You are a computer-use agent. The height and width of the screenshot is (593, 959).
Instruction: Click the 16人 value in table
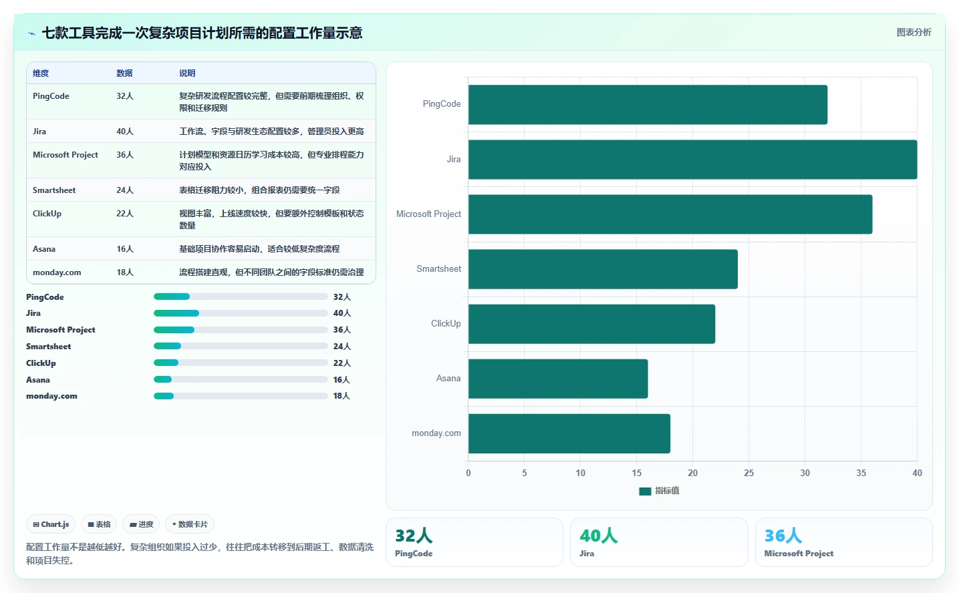click(x=125, y=249)
